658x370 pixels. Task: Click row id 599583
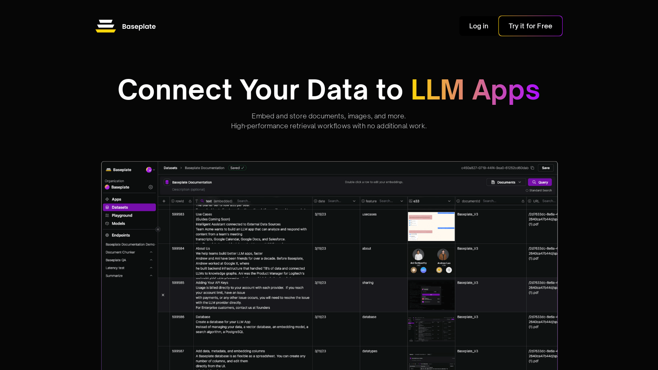pyautogui.click(x=178, y=214)
